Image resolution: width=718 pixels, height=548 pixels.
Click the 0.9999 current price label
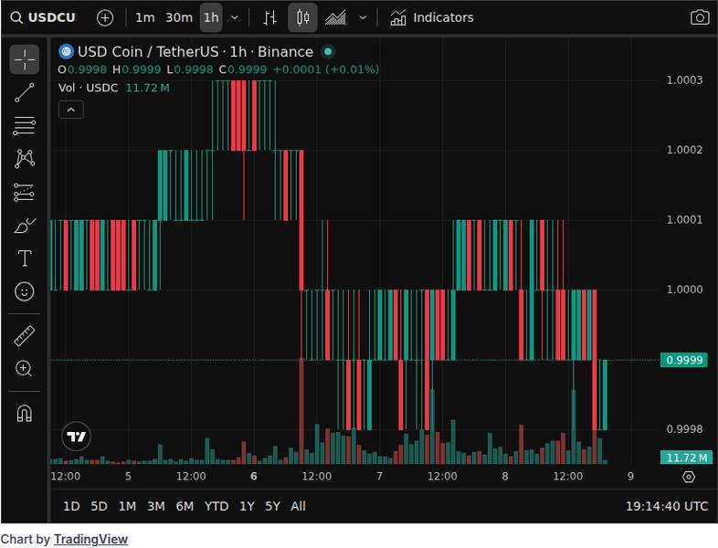click(684, 360)
